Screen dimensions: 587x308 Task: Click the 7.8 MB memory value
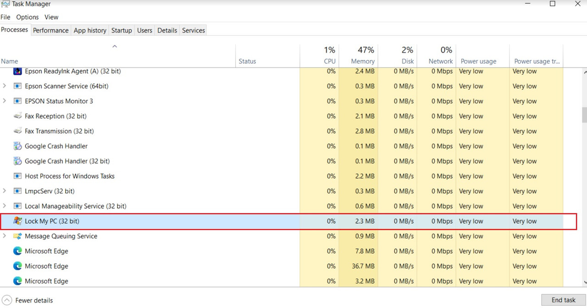click(365, 251)
